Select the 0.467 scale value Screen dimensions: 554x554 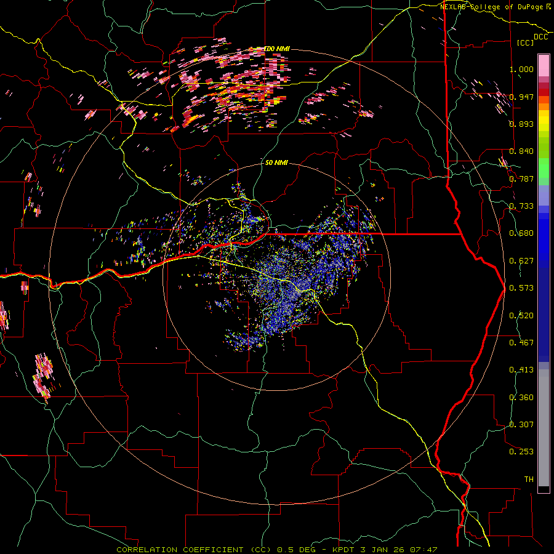(x=521, y=343)
